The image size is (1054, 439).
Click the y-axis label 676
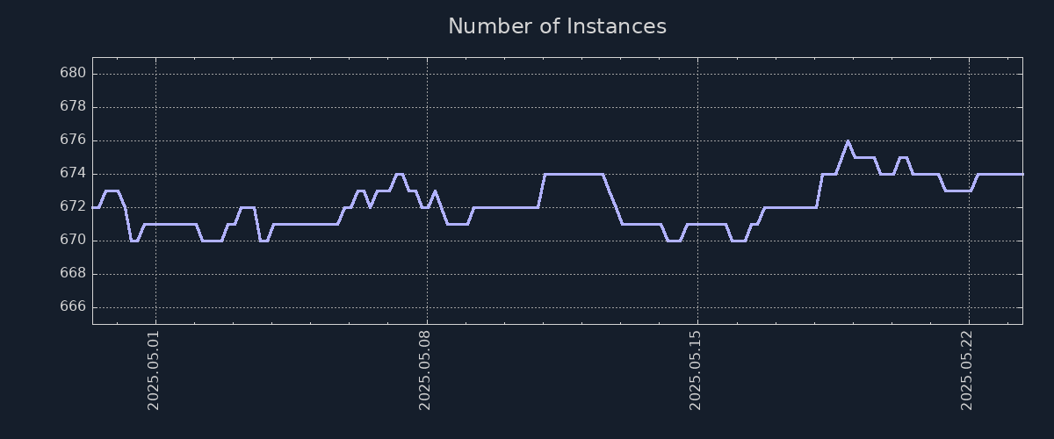pos(73,140)
